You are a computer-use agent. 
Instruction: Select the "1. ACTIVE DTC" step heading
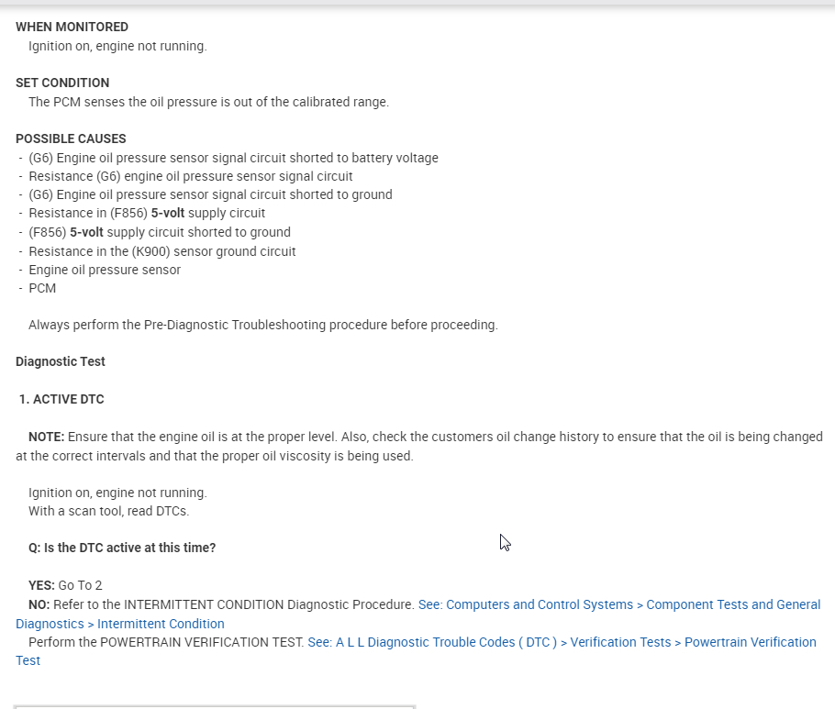(61, 399)
